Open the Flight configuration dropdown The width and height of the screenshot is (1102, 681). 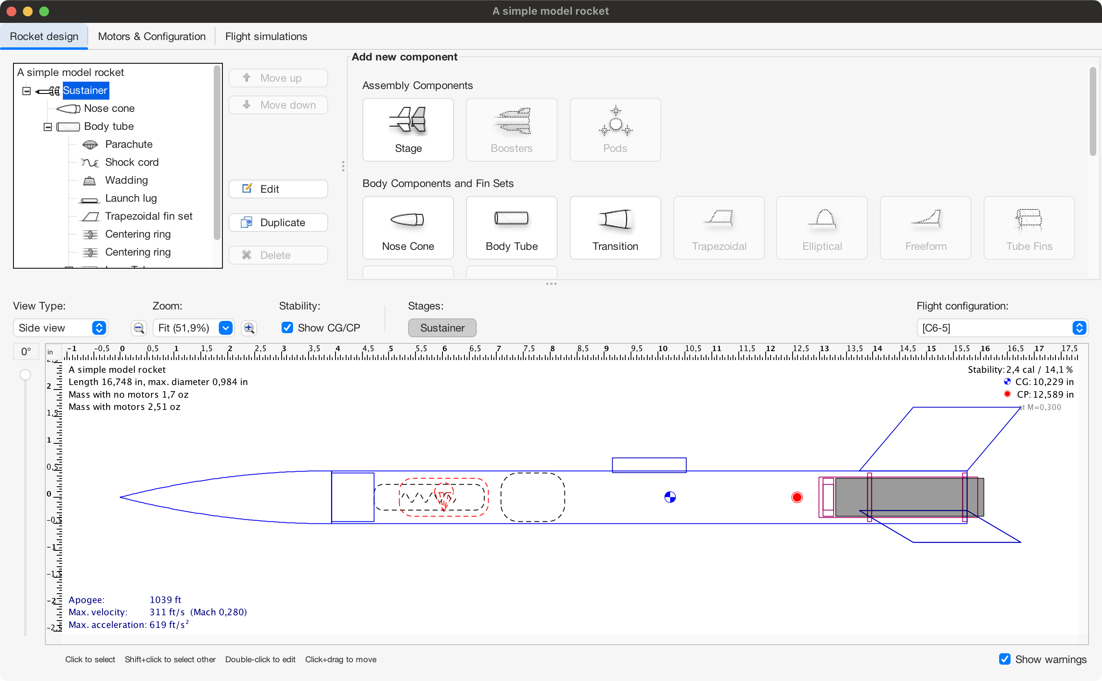click(1002, 328)
